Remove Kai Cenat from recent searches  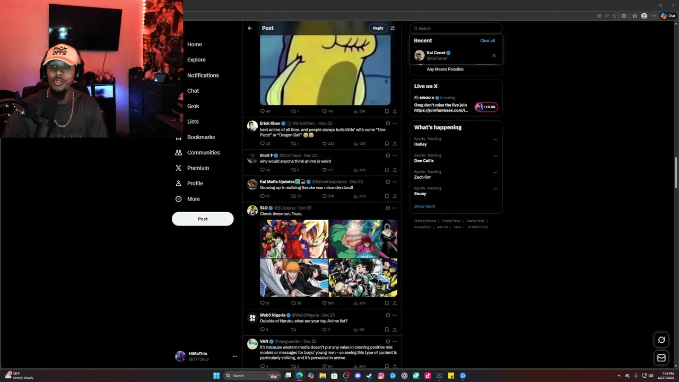pos(494,55)
